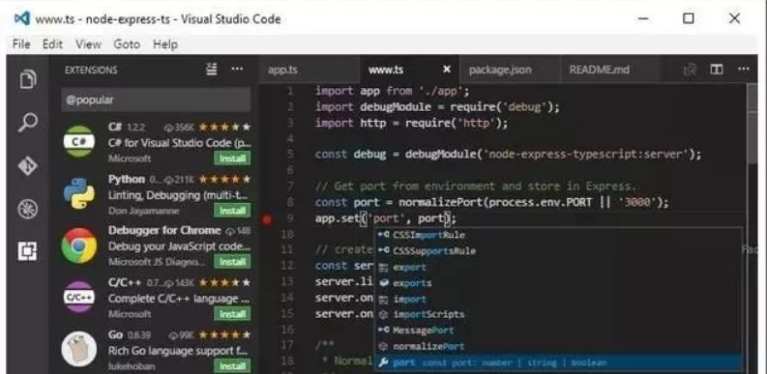Install the C# extension
The height and width of the screenshot is (374, 767).
click(x=232, y=158)
